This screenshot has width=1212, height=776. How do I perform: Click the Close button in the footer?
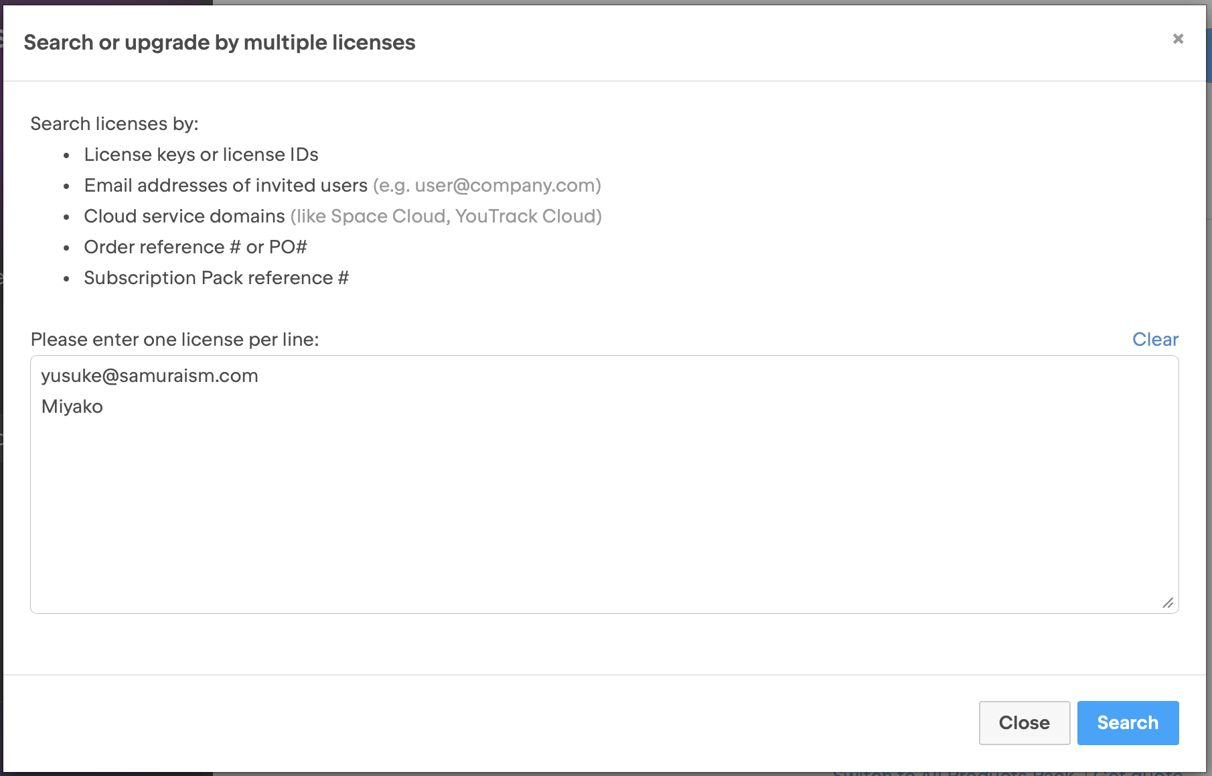point(1024,722)
